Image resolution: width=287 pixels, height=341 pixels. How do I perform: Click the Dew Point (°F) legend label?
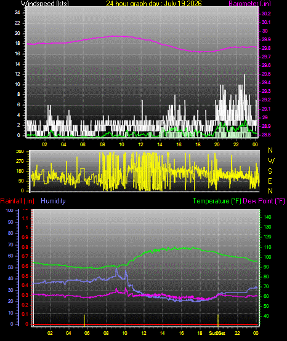pyautogui.click(x=264, y=201)
